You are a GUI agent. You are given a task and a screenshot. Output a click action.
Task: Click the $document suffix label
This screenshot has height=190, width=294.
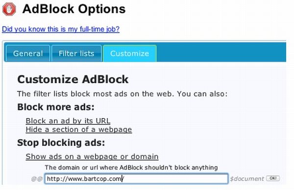click(x=247, y=179)
